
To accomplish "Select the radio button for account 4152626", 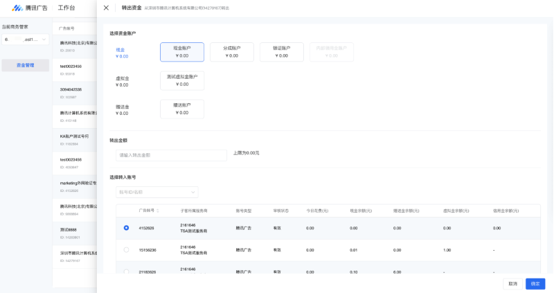I will (126, 228).
